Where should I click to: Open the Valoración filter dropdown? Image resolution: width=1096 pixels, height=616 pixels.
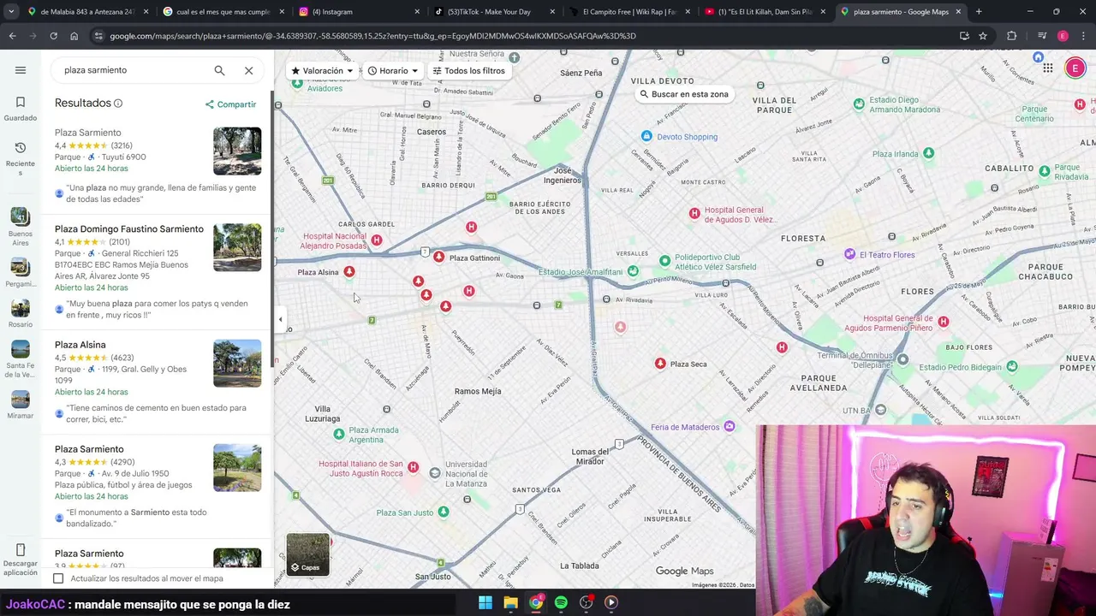[x=322, y=71]
